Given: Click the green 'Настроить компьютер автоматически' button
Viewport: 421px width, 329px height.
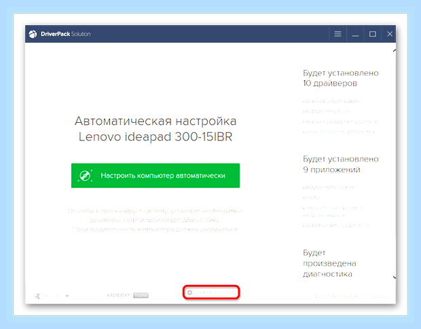Looking at the screenshot, I should pyautogui.click(x=155, y=176).
